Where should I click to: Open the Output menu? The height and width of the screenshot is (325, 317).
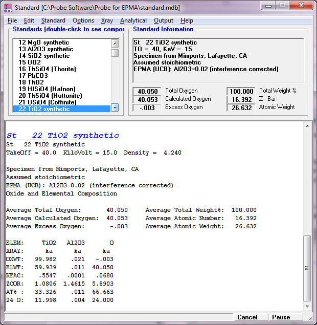point(164,20)
